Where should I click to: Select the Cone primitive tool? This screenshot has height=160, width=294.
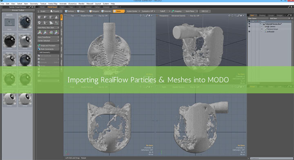pyautogui.click(x=56, y=17)
